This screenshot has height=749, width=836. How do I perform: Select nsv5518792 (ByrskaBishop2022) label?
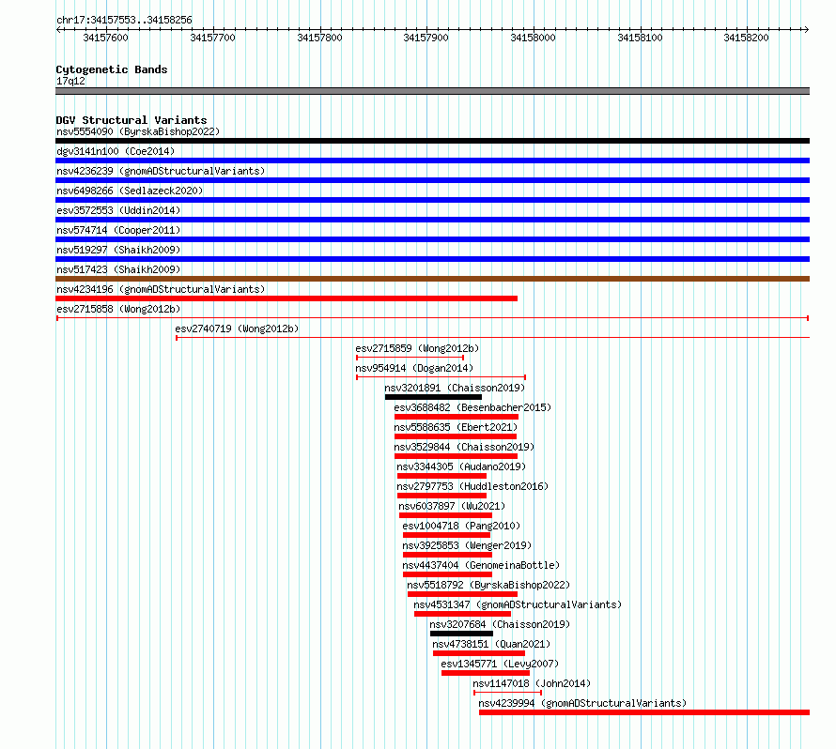(488, 585)
